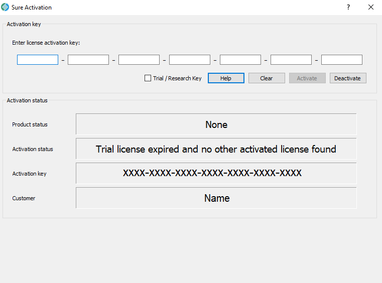Tick the Trial / Research Key checkbox
This screenshot has width=382, height=283.
(x=148, y=78)
